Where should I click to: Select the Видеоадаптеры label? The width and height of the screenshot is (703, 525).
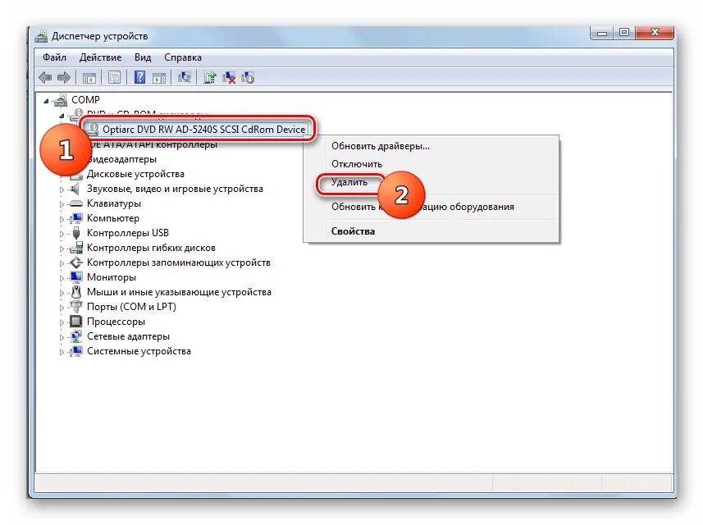pos(121,159)
